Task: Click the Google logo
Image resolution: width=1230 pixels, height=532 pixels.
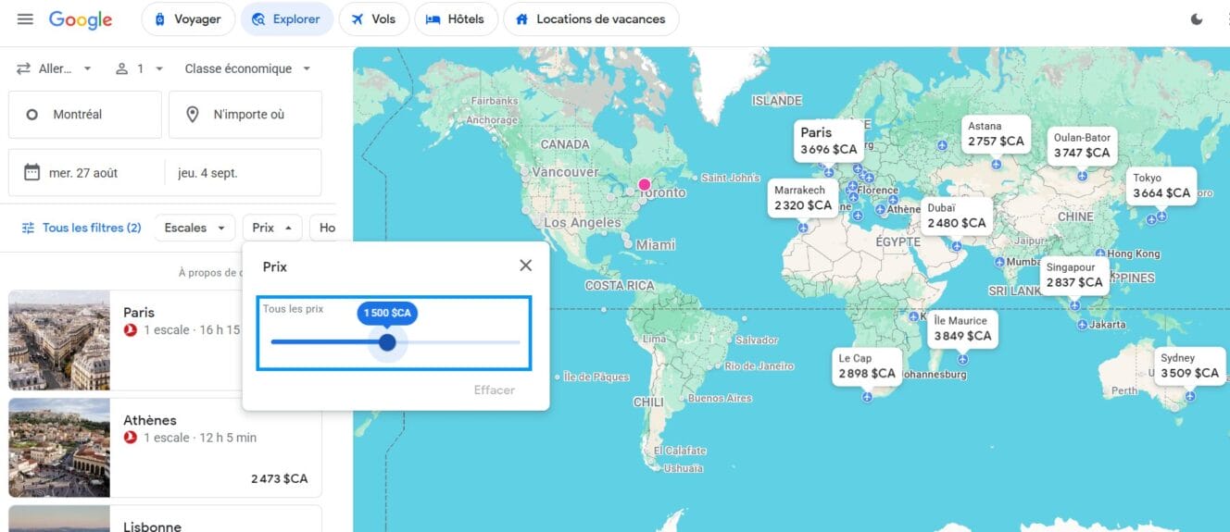Action: click(x=81, y=19)
